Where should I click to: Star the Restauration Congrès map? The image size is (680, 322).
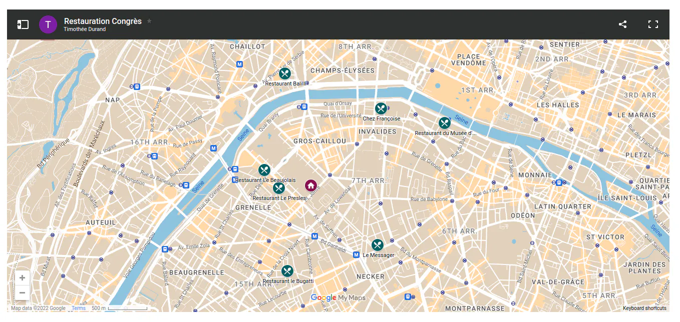pyautogui.click(x=149, y=21)
